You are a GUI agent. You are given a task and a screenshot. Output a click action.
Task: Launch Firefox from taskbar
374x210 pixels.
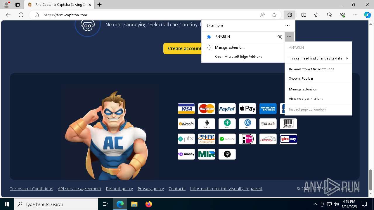tap(148, 204)
